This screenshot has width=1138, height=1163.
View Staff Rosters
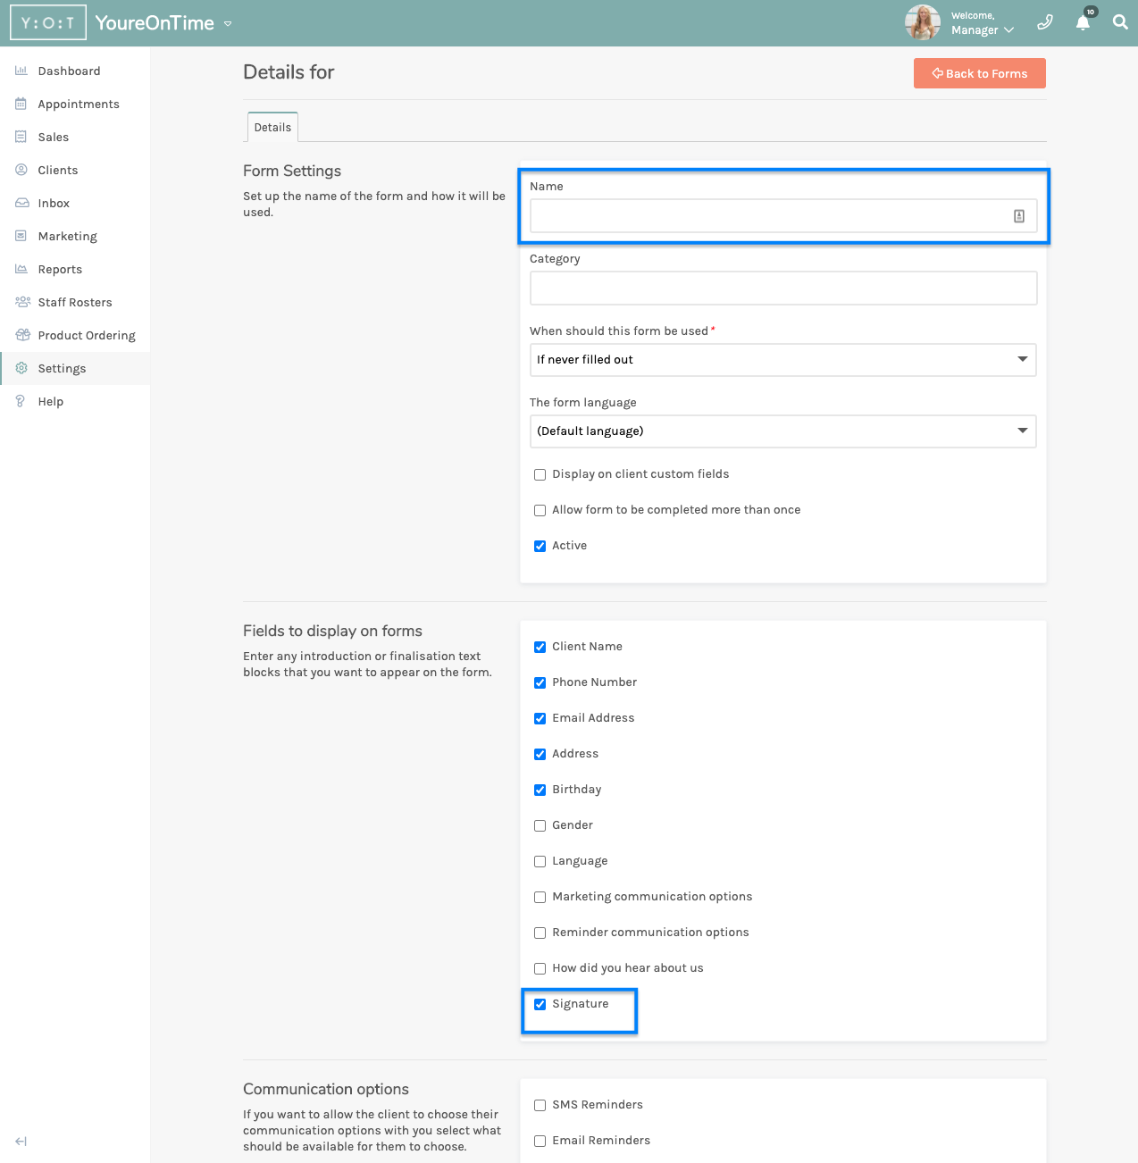tap(75, 302)
